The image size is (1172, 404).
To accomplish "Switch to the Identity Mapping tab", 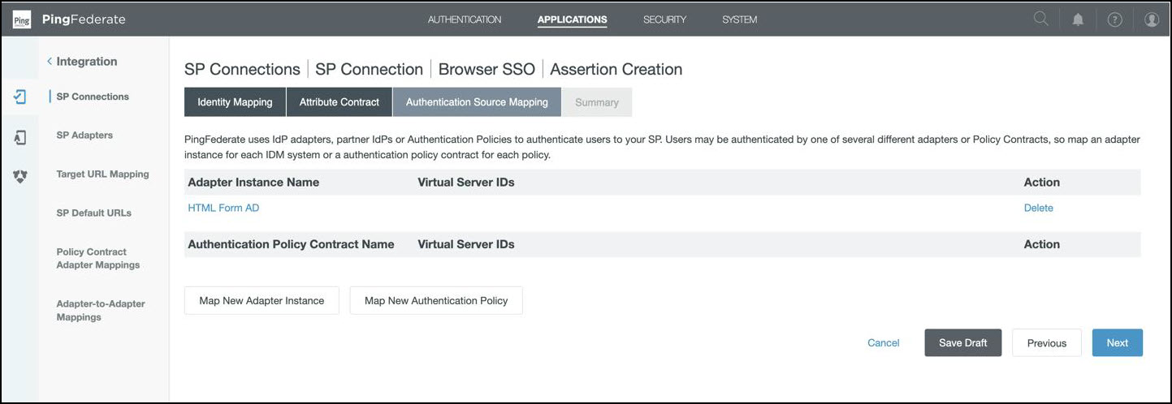I will coord(235,102).
